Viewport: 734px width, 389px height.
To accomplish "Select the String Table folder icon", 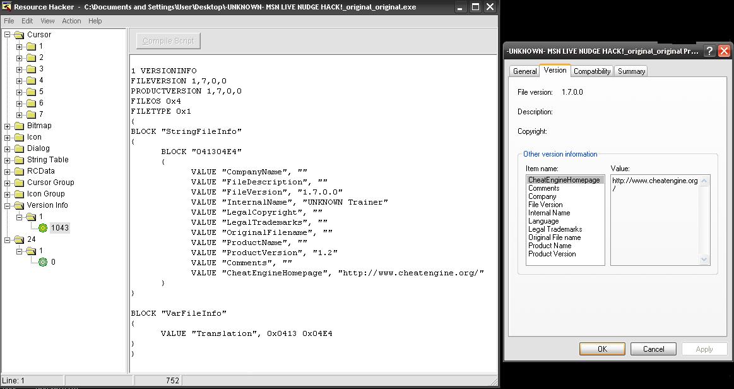I will point(19,160).
